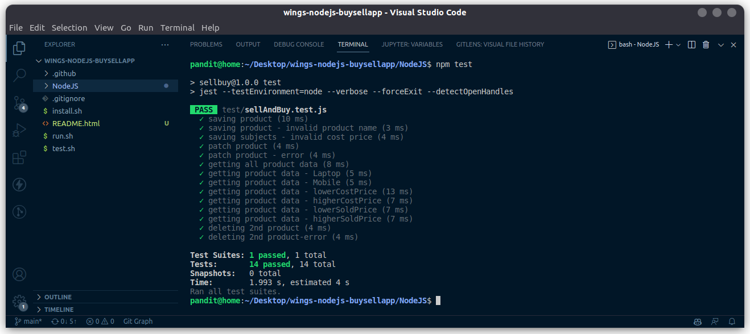Click test/sellAndBuy.test.js path in terminal
Screen dimensions: 750x334
274,110
